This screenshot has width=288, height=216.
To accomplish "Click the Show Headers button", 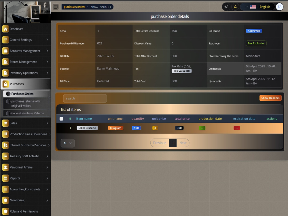I will click(270, 98).
